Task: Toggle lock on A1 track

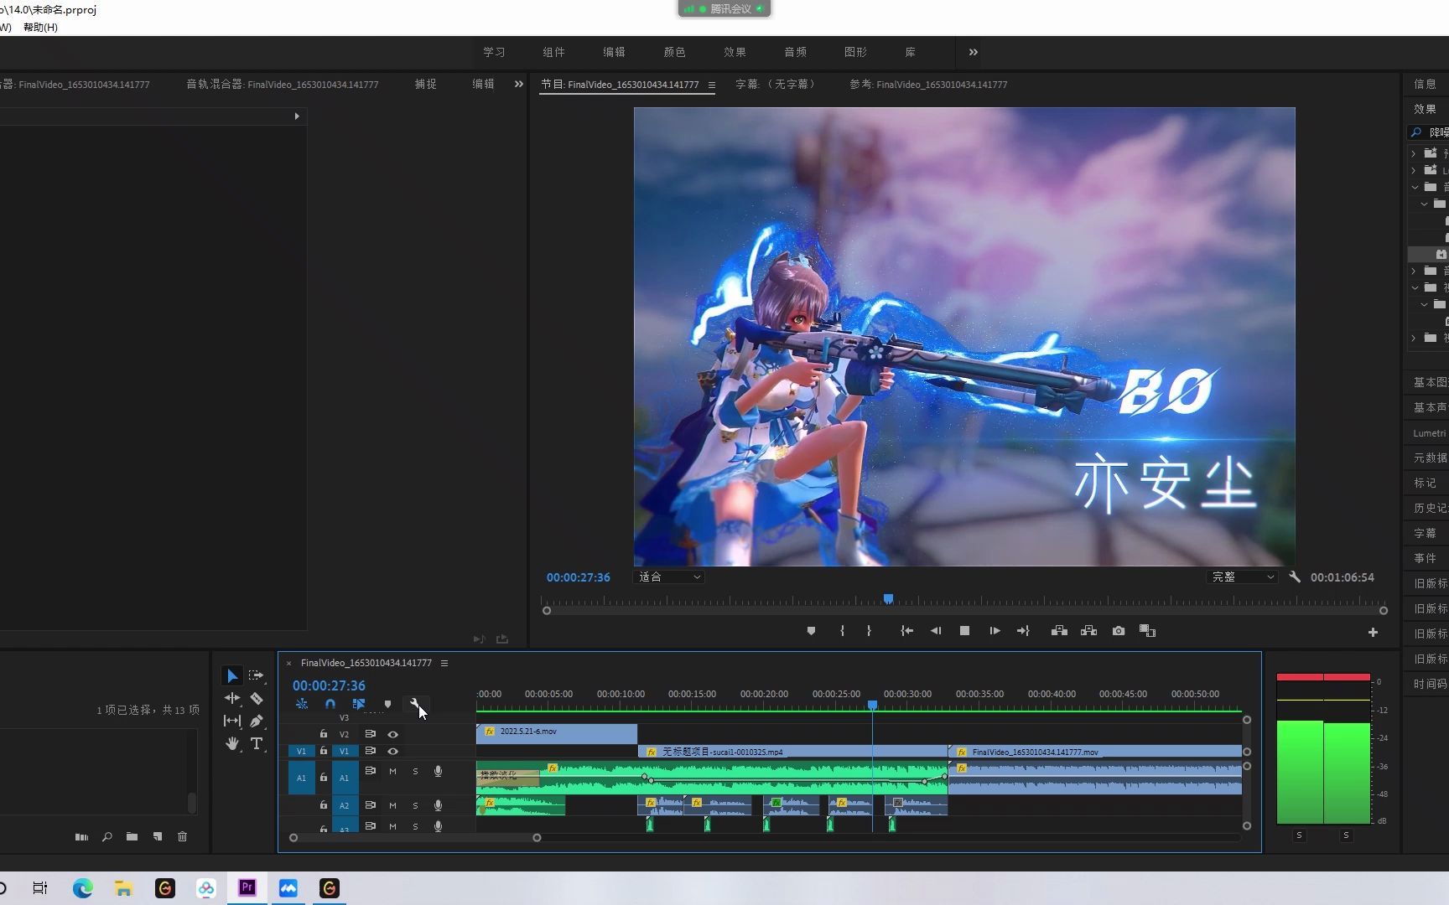Action: pos(324,777)
